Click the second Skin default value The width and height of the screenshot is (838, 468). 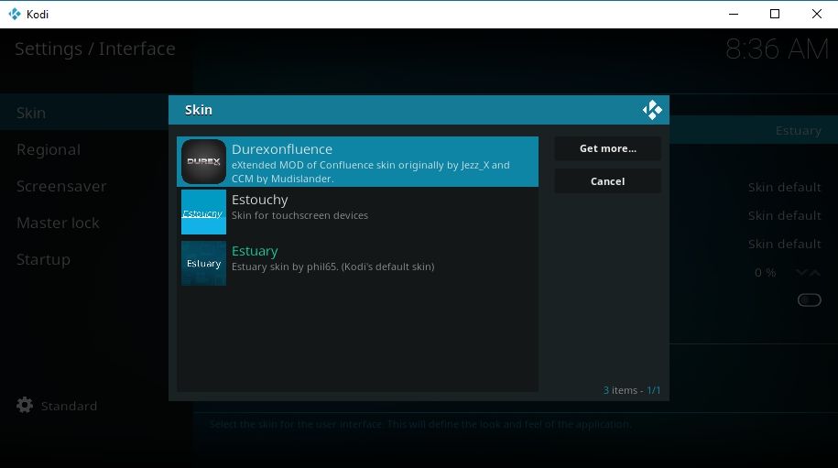coord(784,216)
